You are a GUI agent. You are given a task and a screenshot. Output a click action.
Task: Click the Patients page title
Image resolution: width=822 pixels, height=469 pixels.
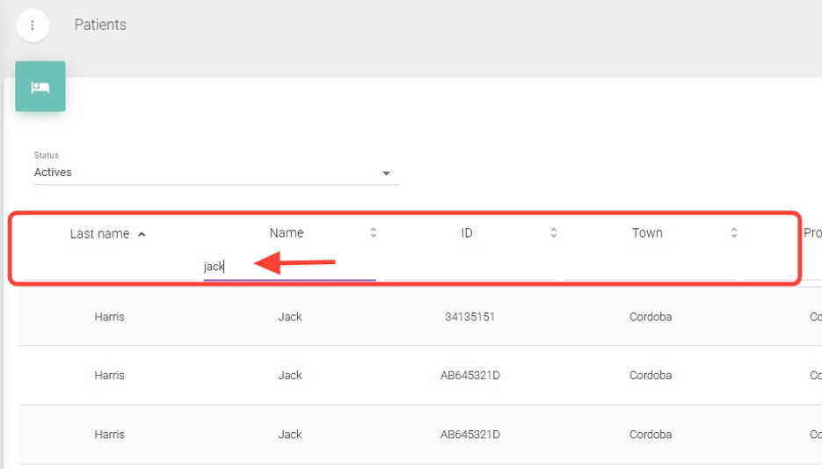(100, 25)
